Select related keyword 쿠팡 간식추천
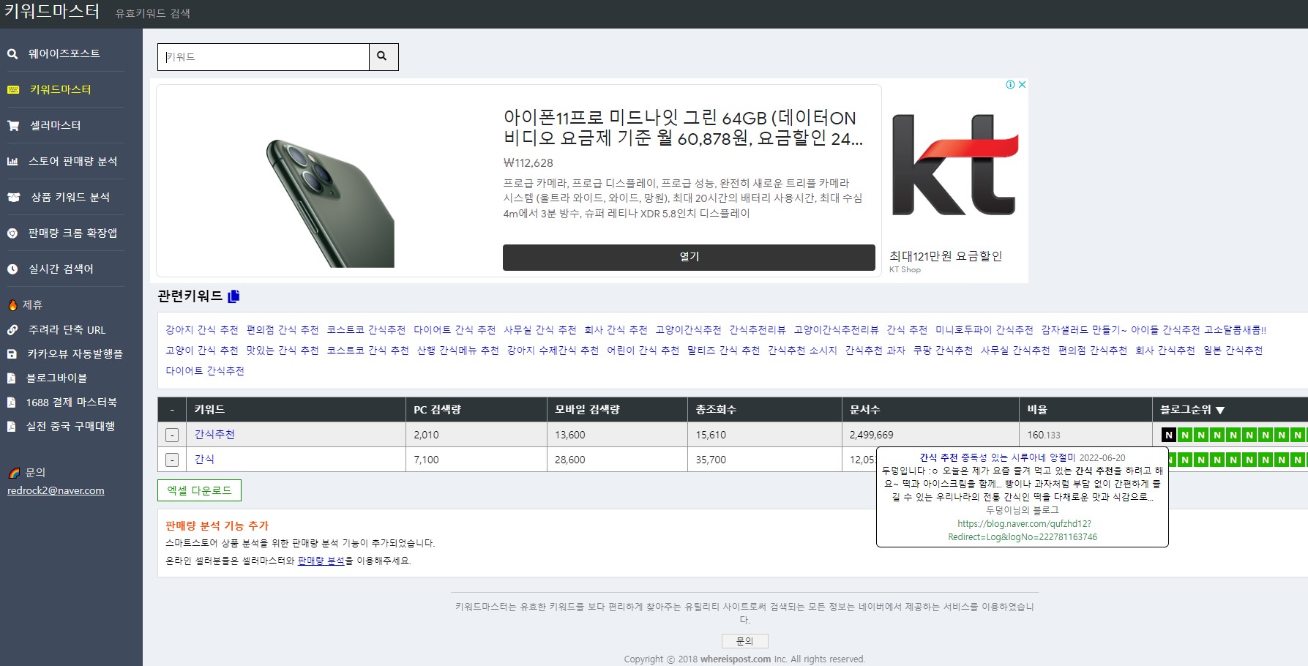 tap(943, 351)
